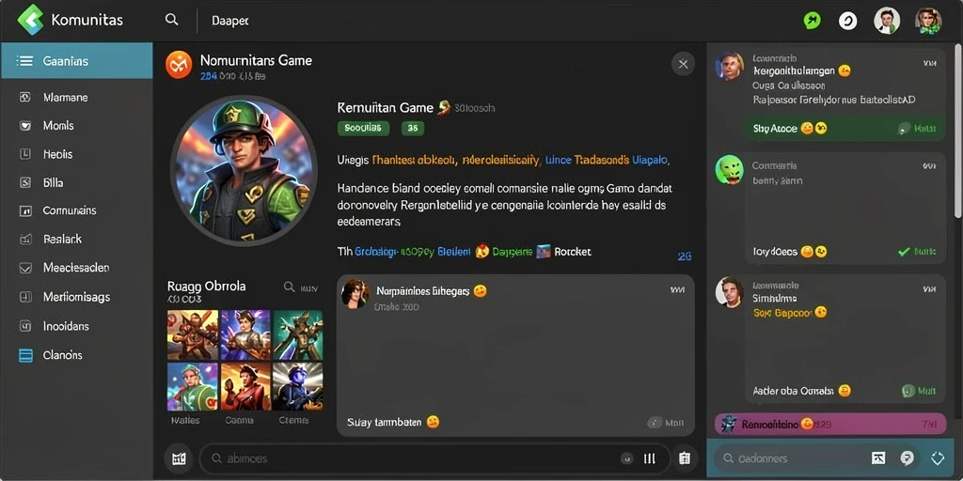Viewport: 963px width, 481px height.
Task: Click the map icon left of bottom search bar
Action: click(x=179, y=458)
